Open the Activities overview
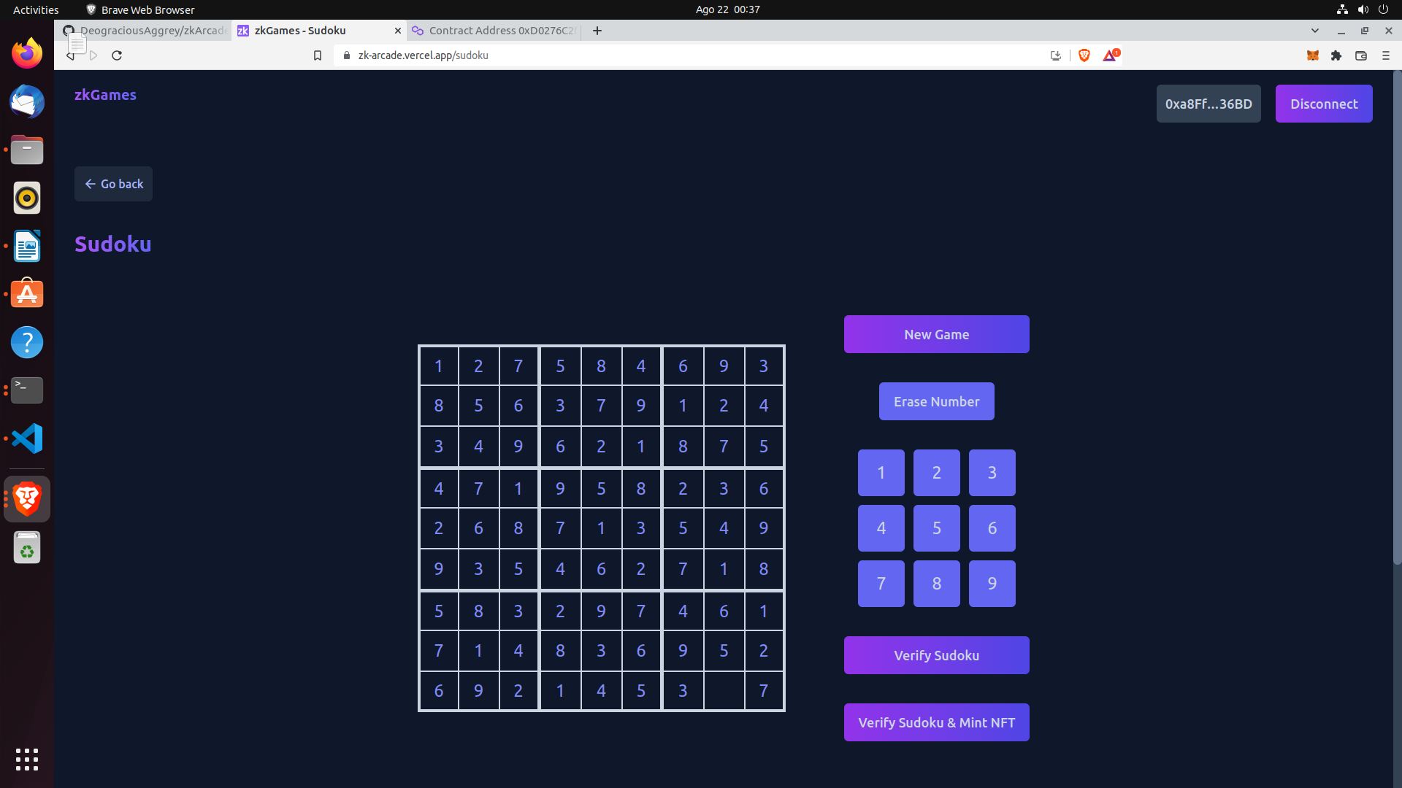The height and width of the screenshot is (788, 1402). [35, 9]
